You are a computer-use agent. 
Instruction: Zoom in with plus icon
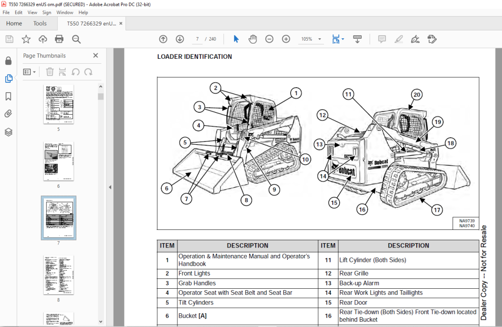pyautogui.click(x=286, y=39)
